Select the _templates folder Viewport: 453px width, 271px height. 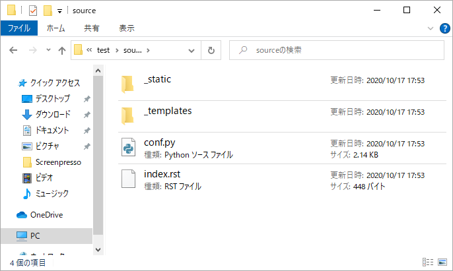(x=282, y=116)
